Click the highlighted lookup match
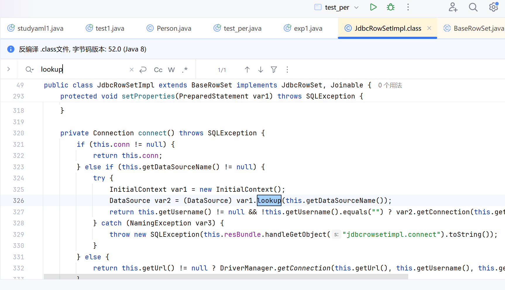The width and height of the screenshot is (505, 290). (x=269, y=201)
